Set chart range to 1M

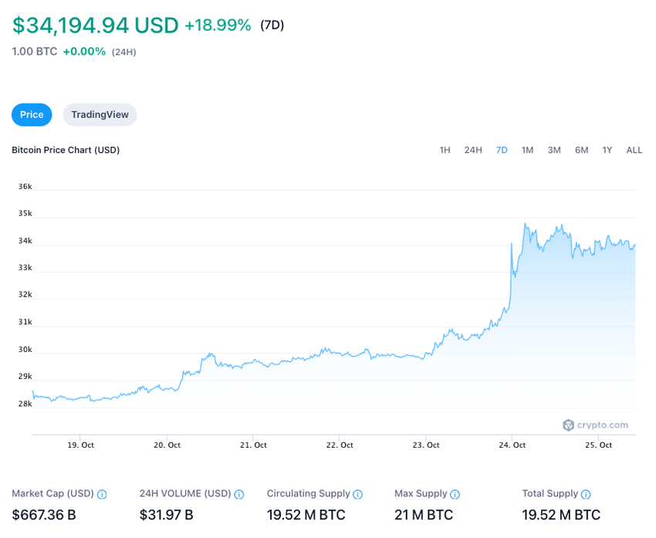(527, 150)
